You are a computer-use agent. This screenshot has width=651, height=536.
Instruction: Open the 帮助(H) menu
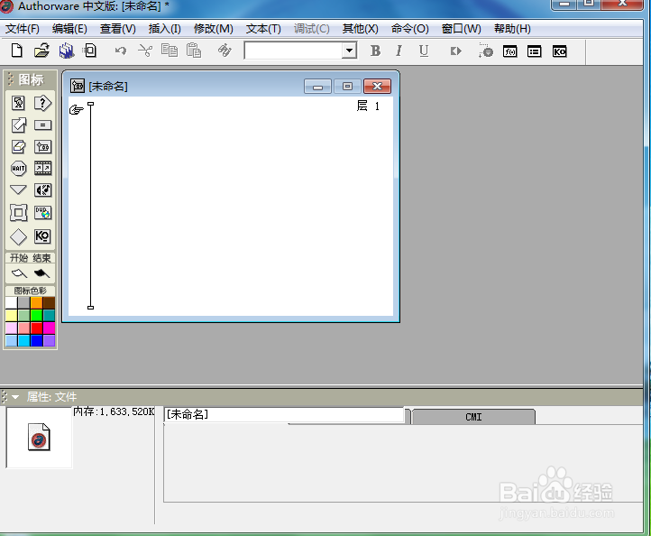[x=512, y=29]
